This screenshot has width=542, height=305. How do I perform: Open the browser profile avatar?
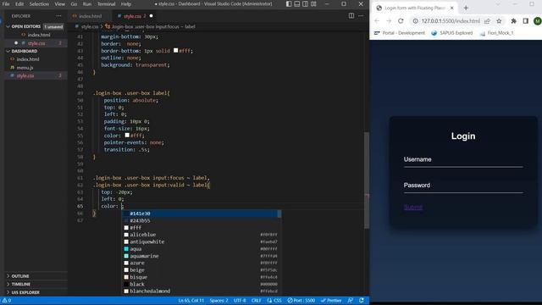(x=537, y=21)
